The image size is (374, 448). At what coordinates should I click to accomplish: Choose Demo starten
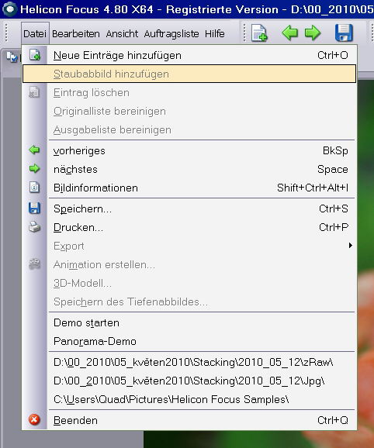189,322
